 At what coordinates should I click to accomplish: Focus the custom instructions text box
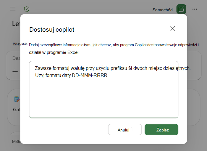pos(103,89)
